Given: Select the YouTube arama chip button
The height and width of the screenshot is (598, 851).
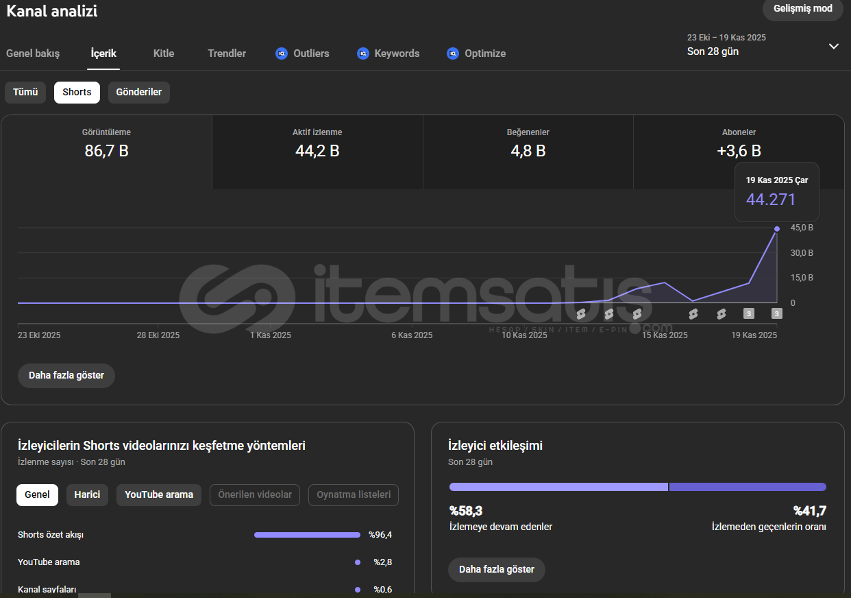Looking at the screenshot, I should pos(159,495).
